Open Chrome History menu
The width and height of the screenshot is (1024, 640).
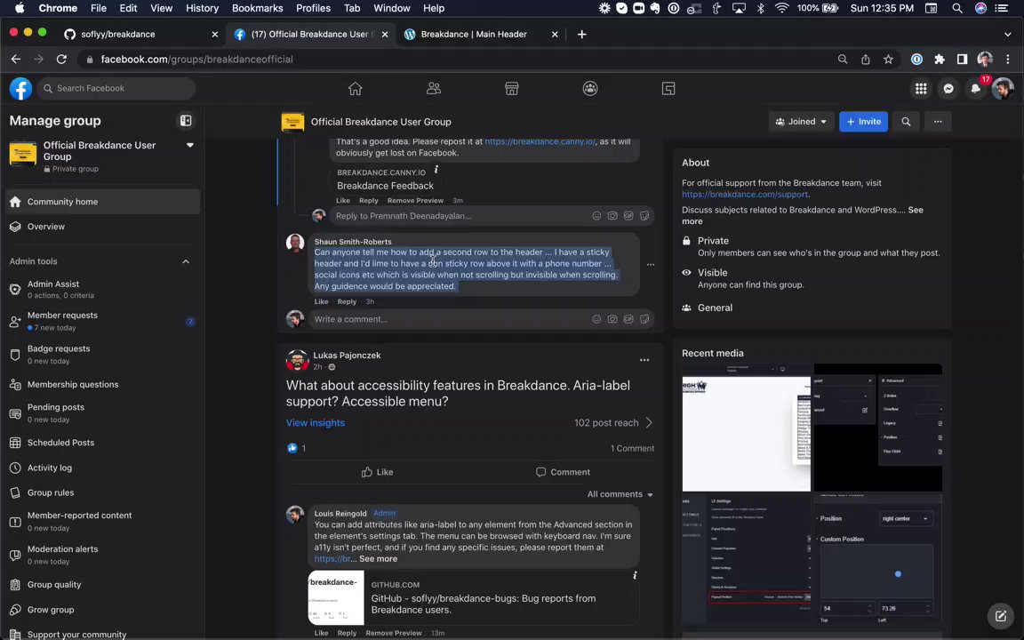pos(202,8)
